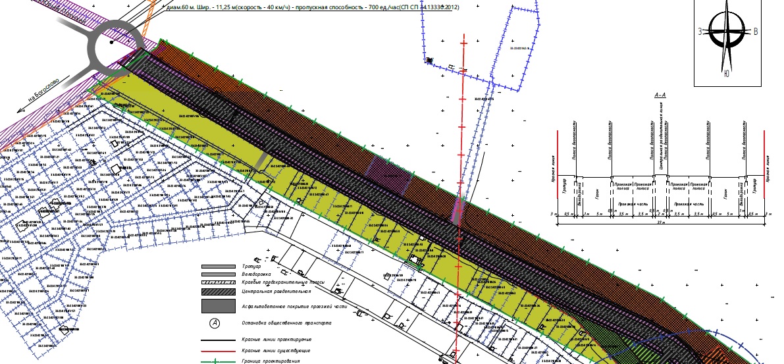The height and width of the screenshot is (364, 784).
Task: Click the 'В' east letter on the compass
Action: (x=755, y=31)
